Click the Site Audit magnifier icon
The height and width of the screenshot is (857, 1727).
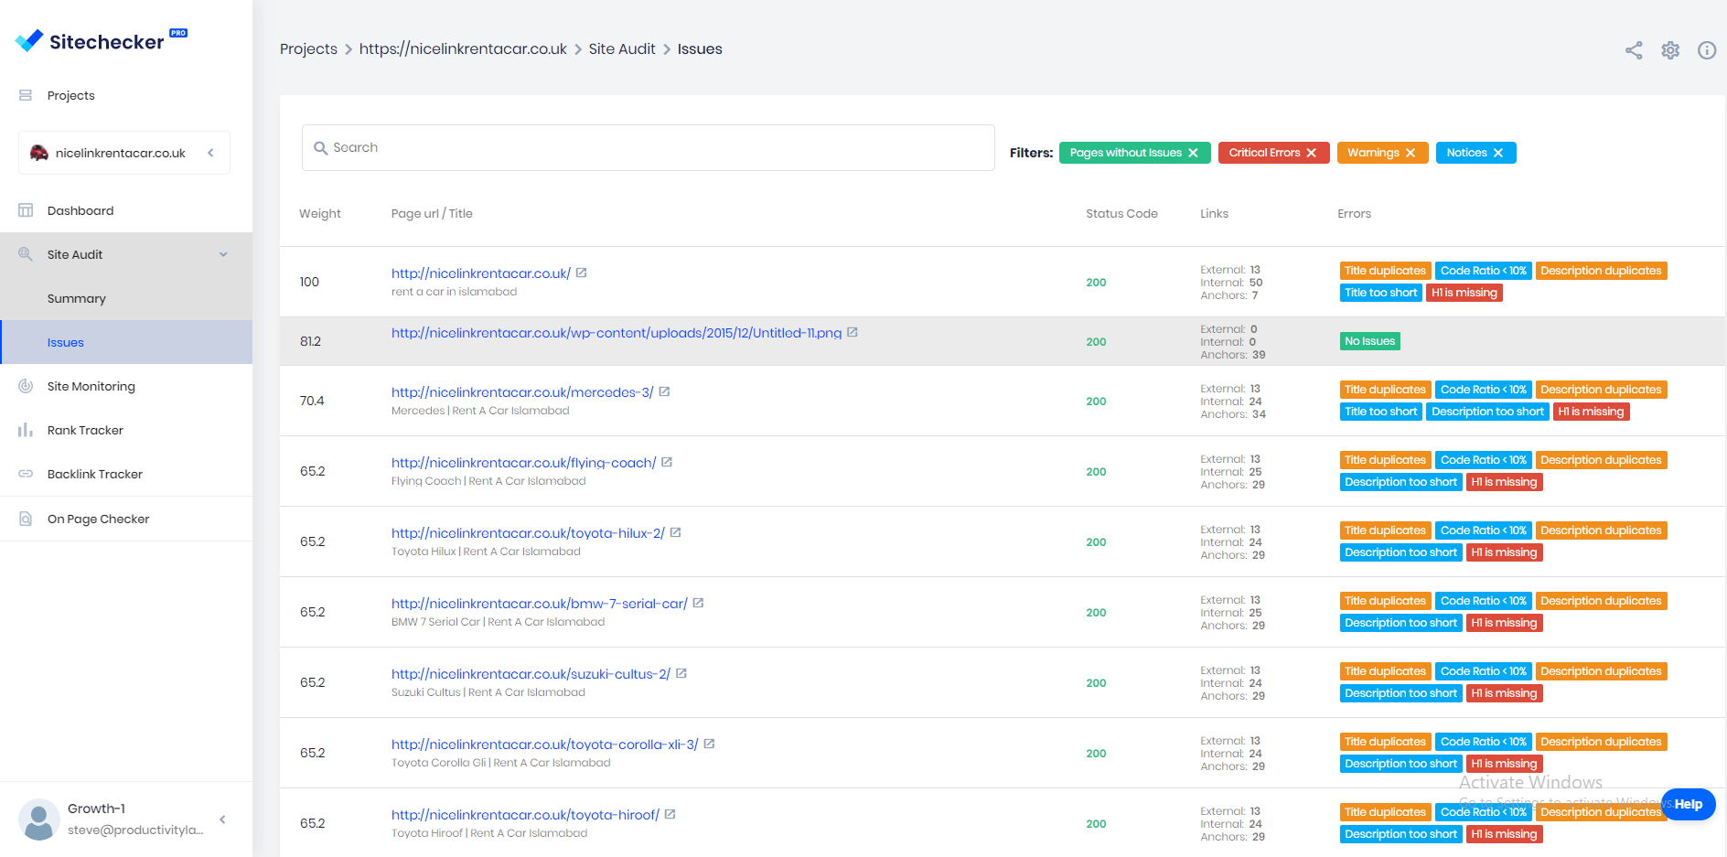click(x=26, y=254)
